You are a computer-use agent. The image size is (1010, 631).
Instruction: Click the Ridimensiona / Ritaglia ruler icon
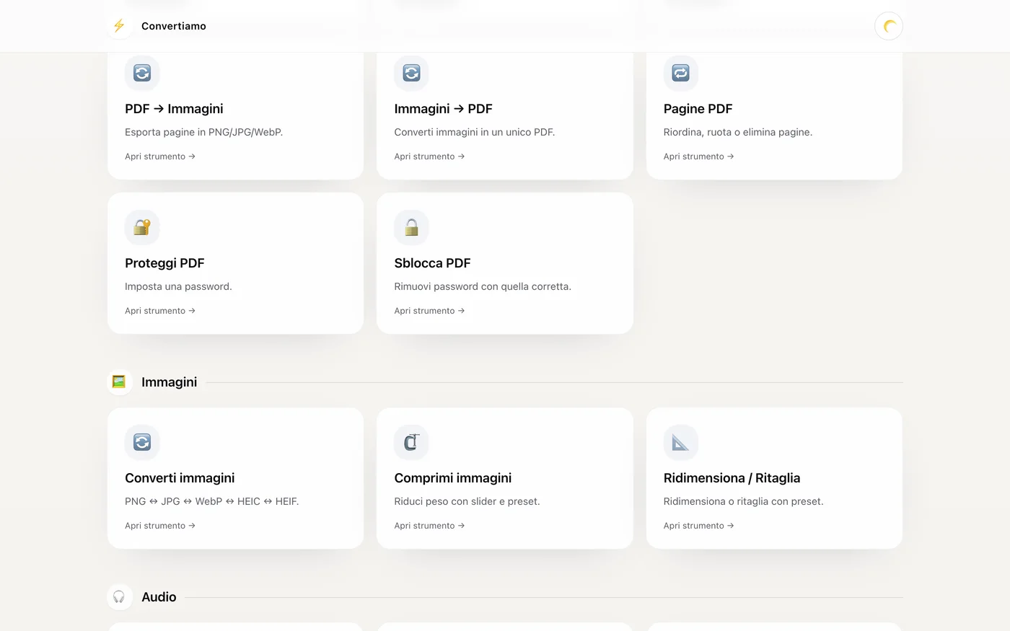pyautogui.click(x=681, y=442)
